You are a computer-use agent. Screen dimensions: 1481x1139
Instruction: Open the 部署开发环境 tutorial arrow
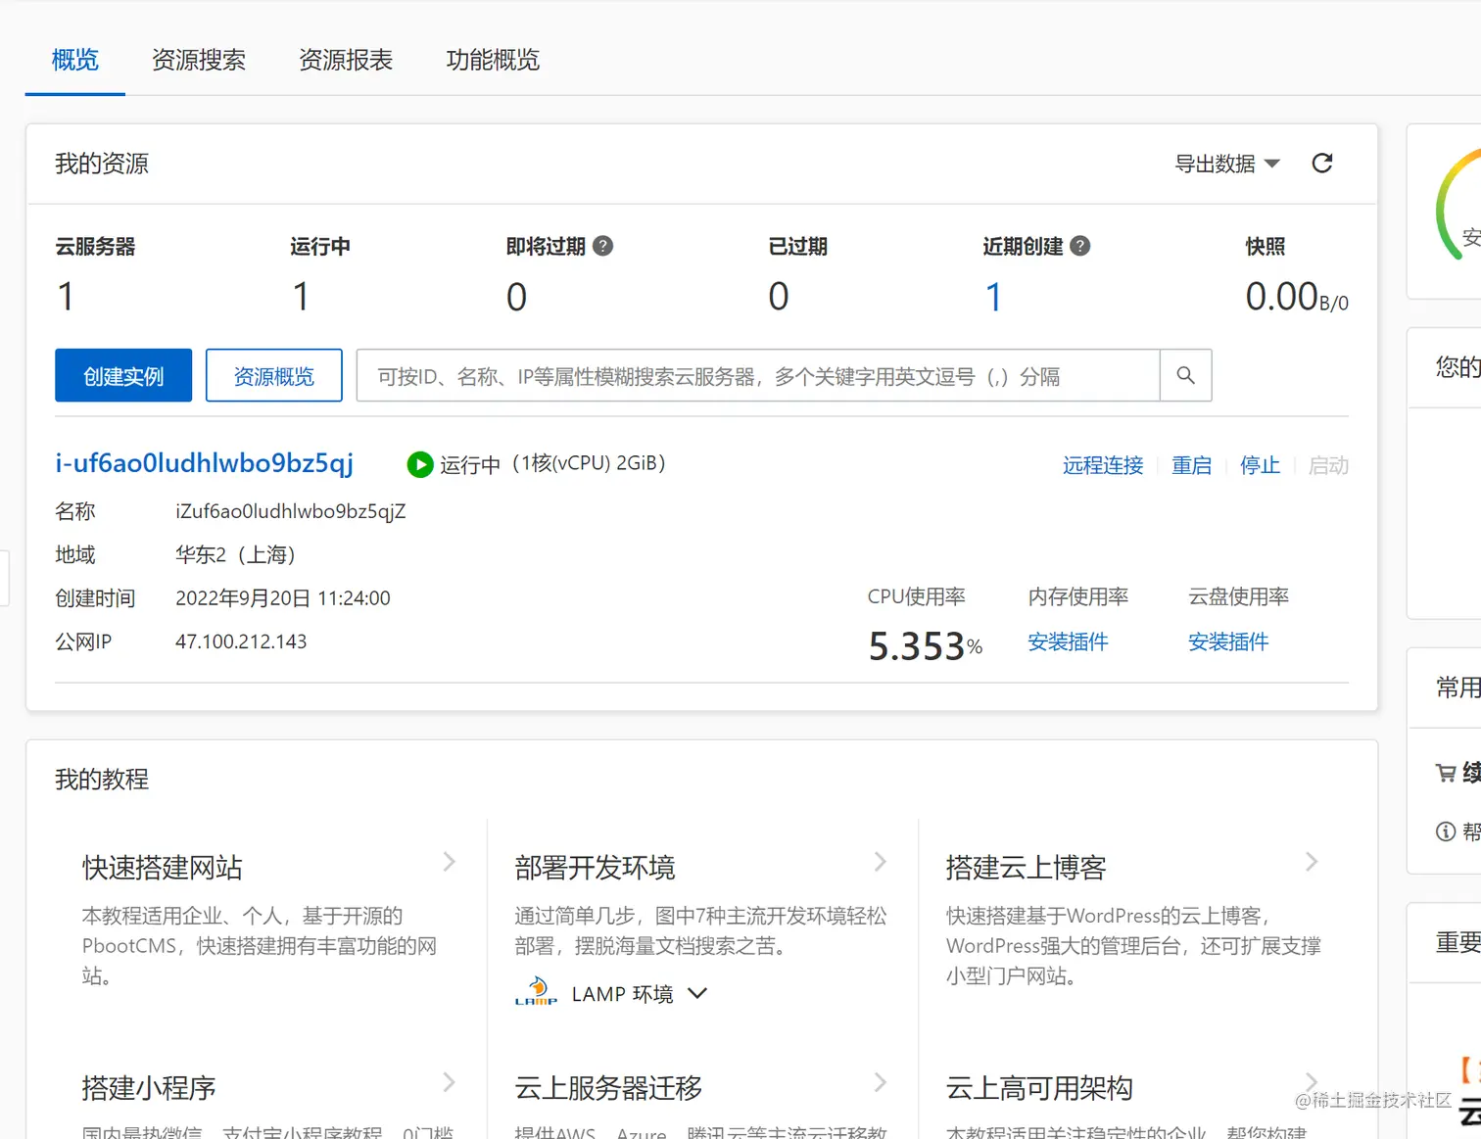881,862
